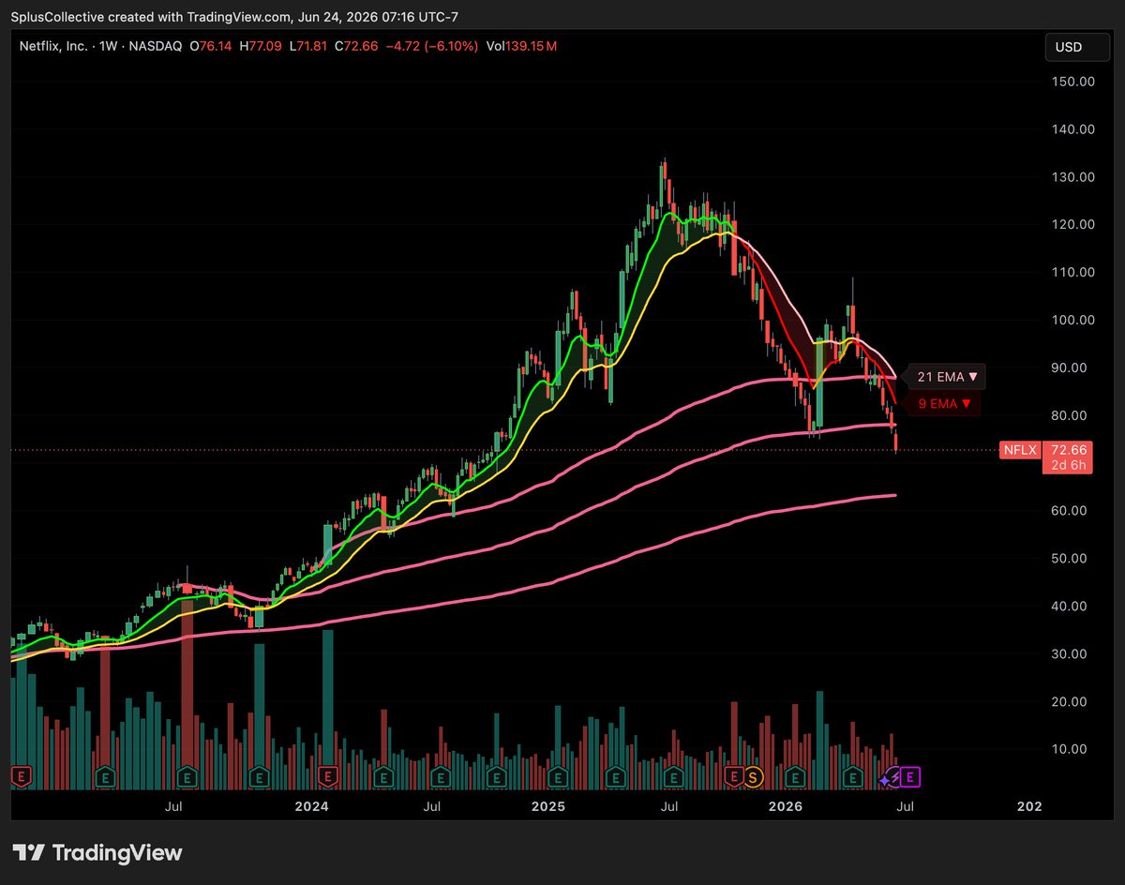Click the change text −4.72 (−6.10%)
The width and height of the screenshot is (1125, 885).
click(433, 46)
